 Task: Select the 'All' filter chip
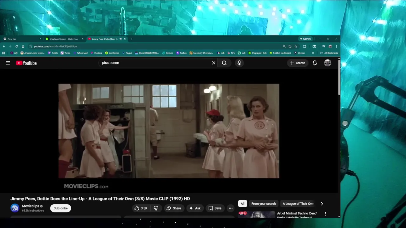tap(242, 204)
